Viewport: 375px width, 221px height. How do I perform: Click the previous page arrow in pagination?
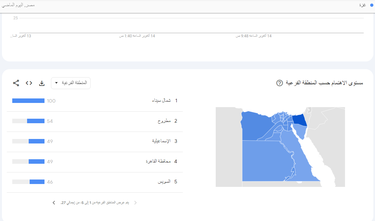click(x=135, y=203)
